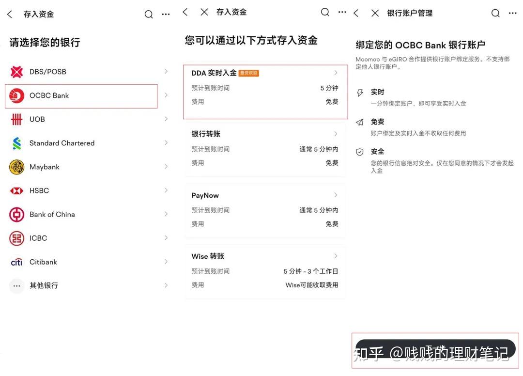Click the OCBC Bank red logo icon
The image size is (523, 376).
click(x=16, y=96)
